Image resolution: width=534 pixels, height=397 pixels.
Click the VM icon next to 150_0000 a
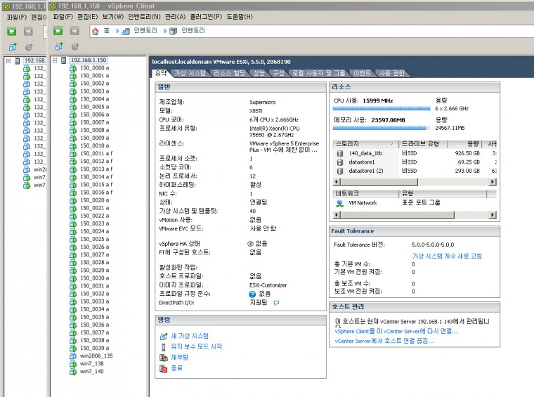73,68
